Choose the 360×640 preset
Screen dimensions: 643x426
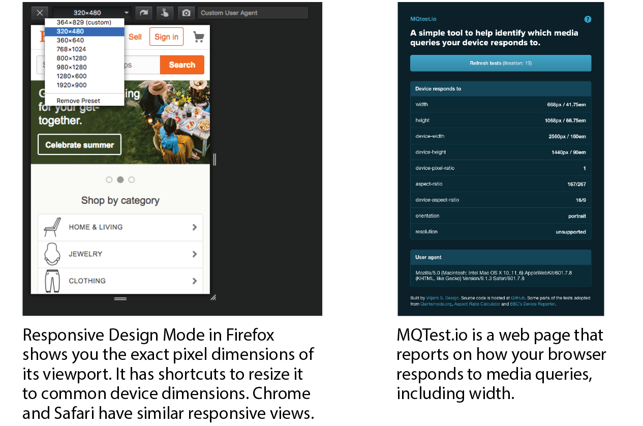[x=84, y=40]
